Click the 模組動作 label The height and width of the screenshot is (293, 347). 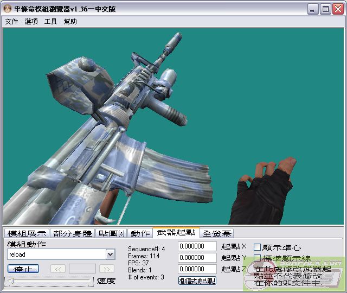click(x=27, y=244)
